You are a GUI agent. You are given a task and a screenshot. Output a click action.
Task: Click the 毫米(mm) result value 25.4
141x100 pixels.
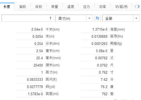(39, 58)
